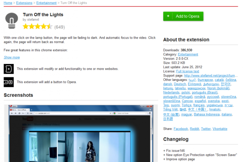Screen dimensions: 244x162
Task: Select 한국어 language link
Action: coord(226,84)
